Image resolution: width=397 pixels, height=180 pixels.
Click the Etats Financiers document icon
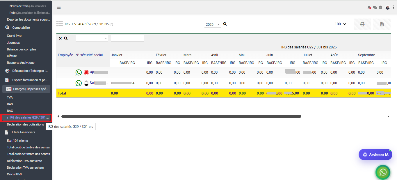pos(7,132)
